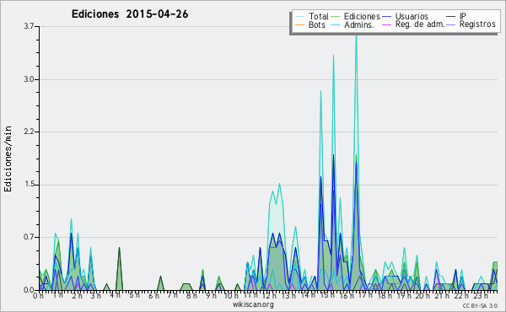This screenshot has width=506, height=312.
Task: Click the wikiscan.org text below chart
Action: click(253, 304)
